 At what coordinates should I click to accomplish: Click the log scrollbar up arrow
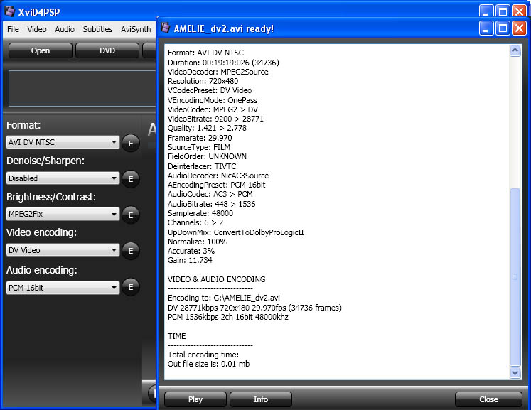point(515,50)
